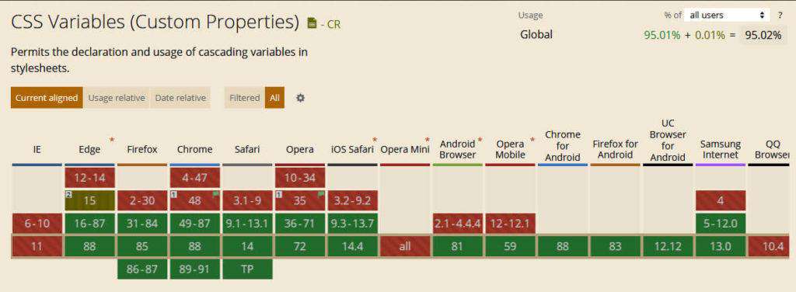Switch to Usage relative view
796x292 pixels.
[x=117, y=98]
